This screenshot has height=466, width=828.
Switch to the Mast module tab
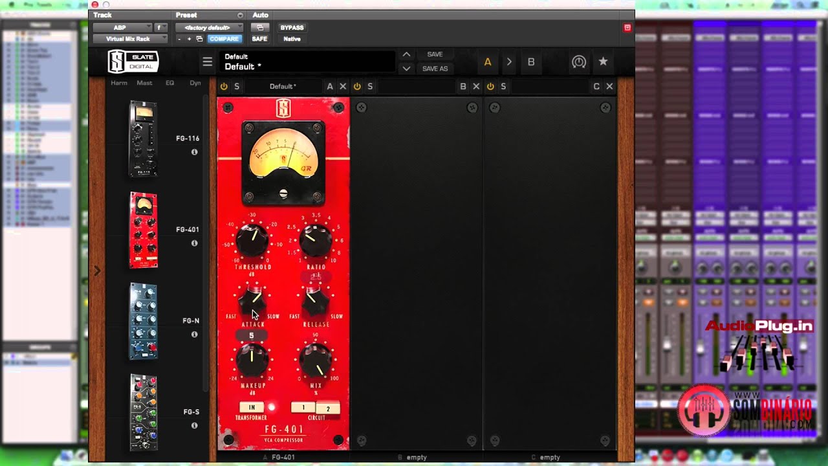pos(145,83)
